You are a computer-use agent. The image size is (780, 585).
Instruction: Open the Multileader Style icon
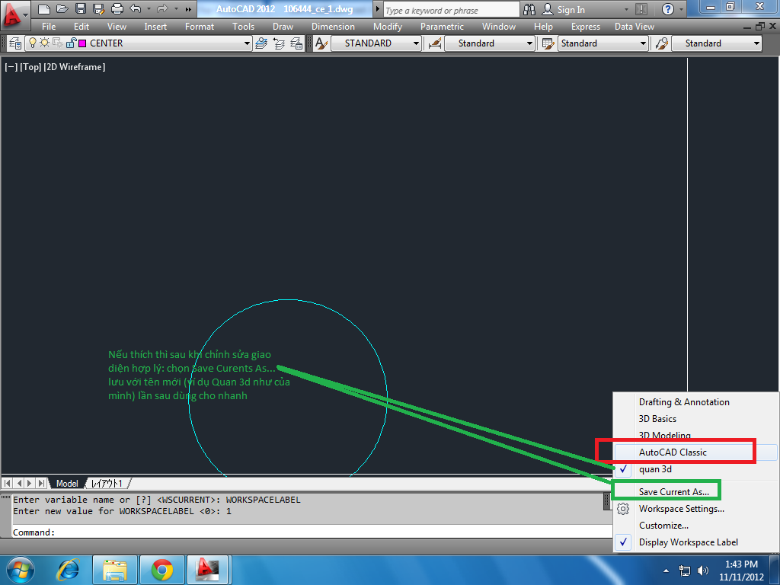tap(662, 43)
